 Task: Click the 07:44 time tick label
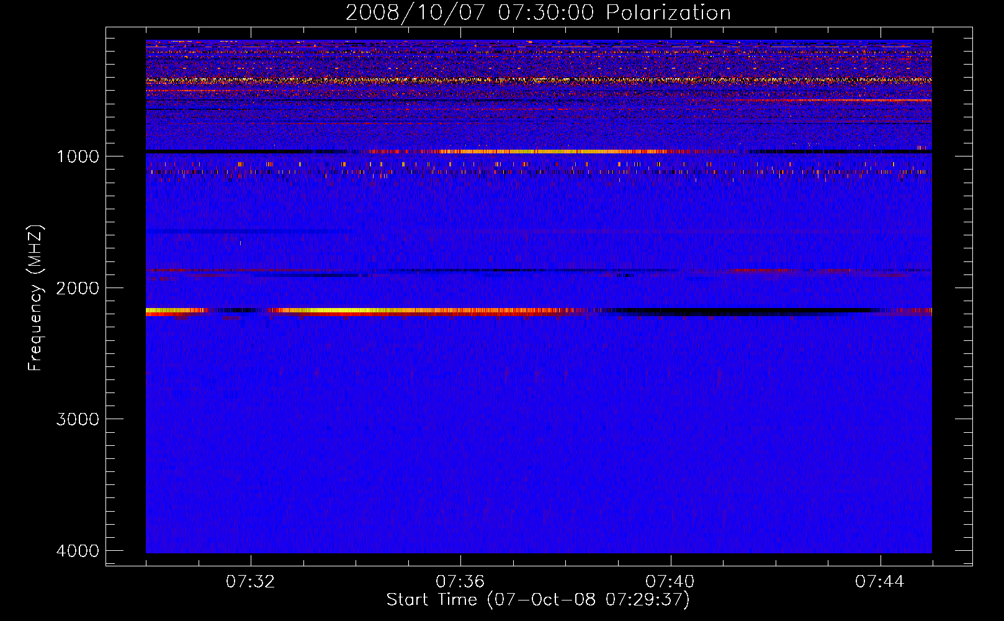[880, 581]
